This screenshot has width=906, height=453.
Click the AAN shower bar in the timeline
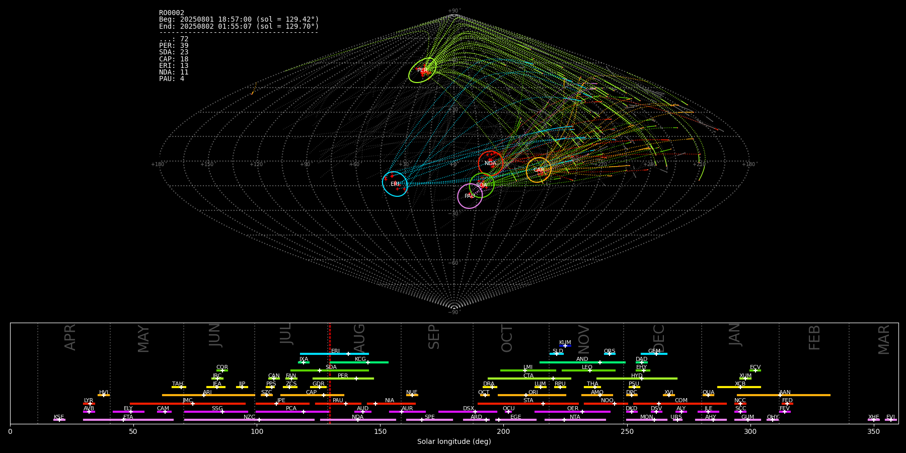pyautogui.click(x=784, y=395)
